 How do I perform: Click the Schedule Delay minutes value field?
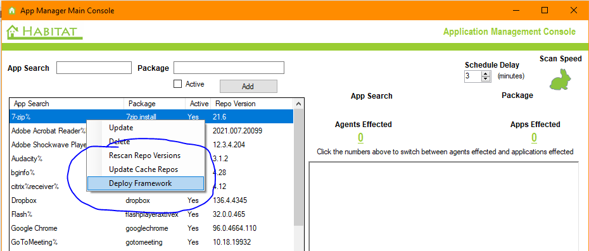(x=473, y=76)
